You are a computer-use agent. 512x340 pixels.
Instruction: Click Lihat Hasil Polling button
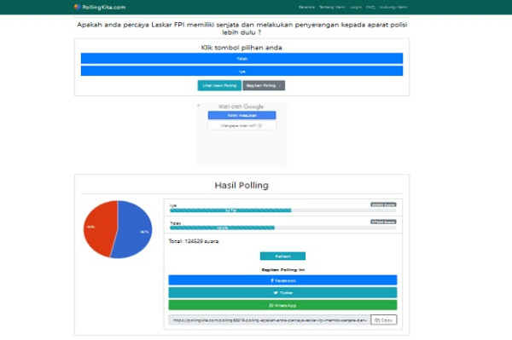tap(219, 85)
